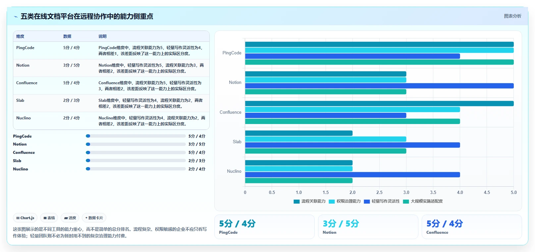Screen dimensions: 535x252
Task: Click the 图表分析 label in the header
Action: click(x=512, y=16)
